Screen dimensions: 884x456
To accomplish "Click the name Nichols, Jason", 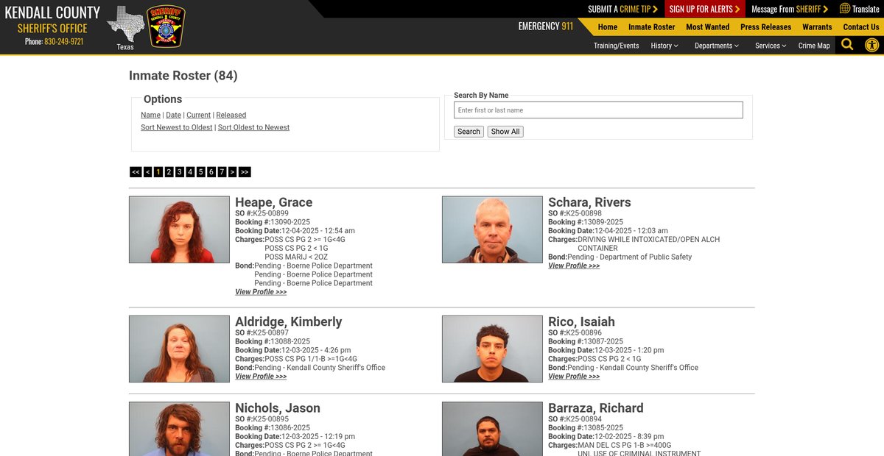I will pos(277,407).
